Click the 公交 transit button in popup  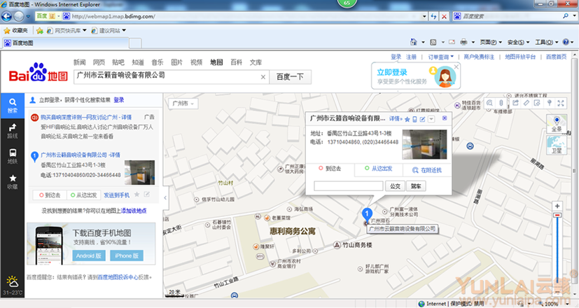pyautogui.click(x=395, y=186)
